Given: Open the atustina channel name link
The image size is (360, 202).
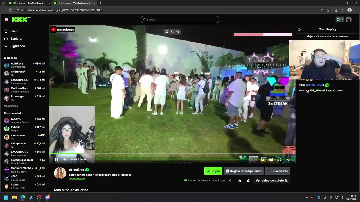Looking at the screenshot, I should pos(76,170).
